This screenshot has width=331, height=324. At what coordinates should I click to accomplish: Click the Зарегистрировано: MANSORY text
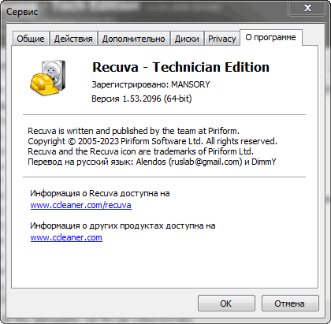[151, 84]
